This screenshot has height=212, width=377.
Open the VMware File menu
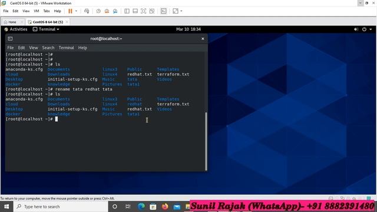coord(6,11)
